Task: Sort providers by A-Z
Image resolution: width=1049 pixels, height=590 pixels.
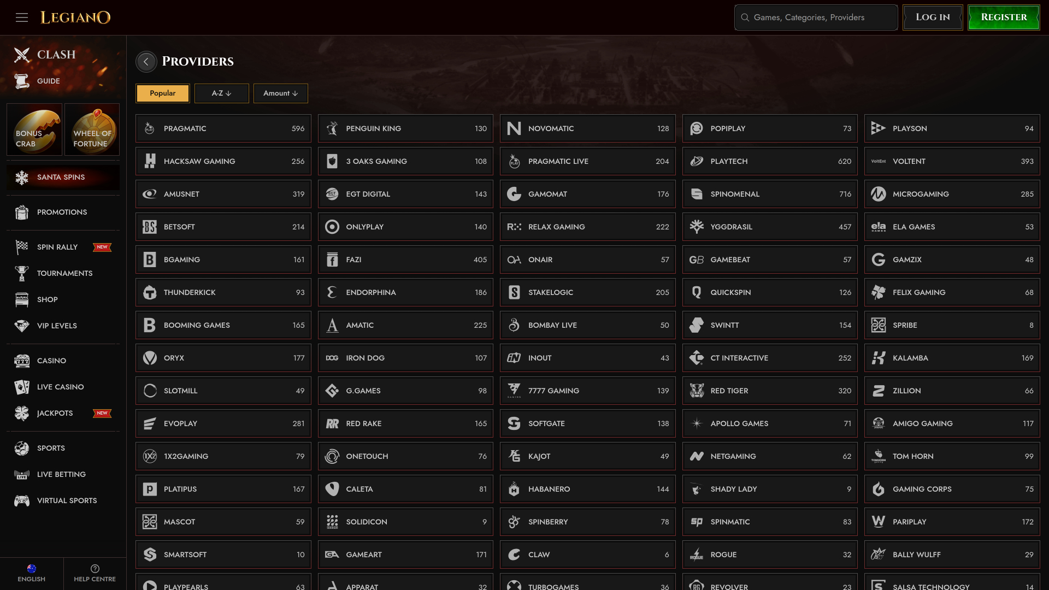Action: 221,93
